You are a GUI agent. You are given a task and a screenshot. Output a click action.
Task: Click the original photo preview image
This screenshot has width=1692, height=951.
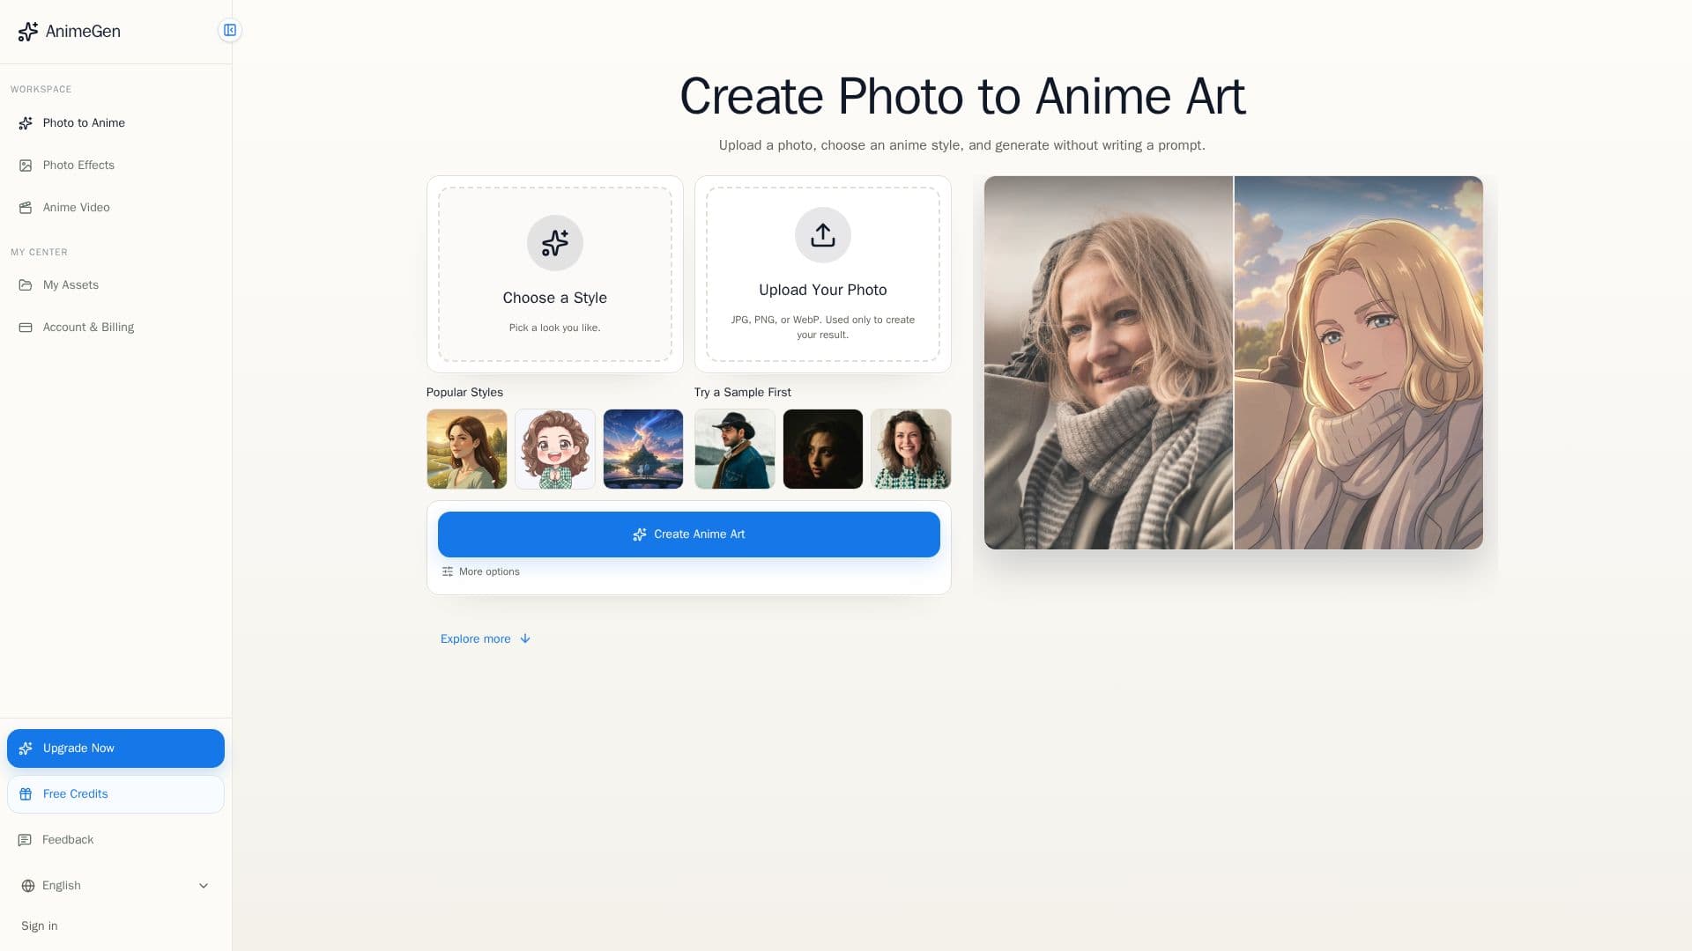(1109, 363)
